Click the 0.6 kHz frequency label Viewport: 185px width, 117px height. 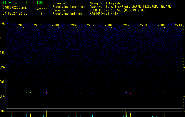click(2, 111)
